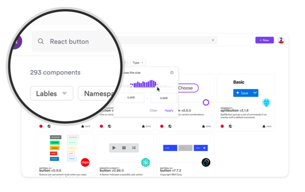
Task: Click the shuffle icon in button preview
Action: point(134,148)
